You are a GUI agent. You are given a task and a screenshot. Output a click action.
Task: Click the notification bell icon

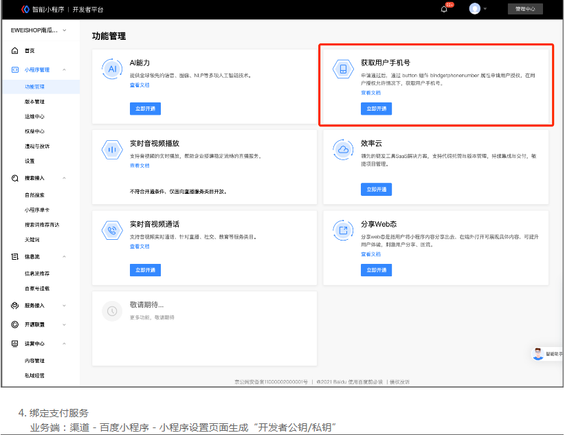tap(444, 9)
